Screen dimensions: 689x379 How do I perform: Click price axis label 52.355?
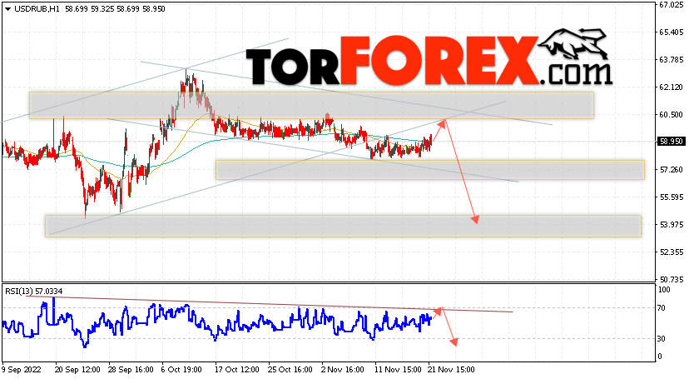(671, 252)
